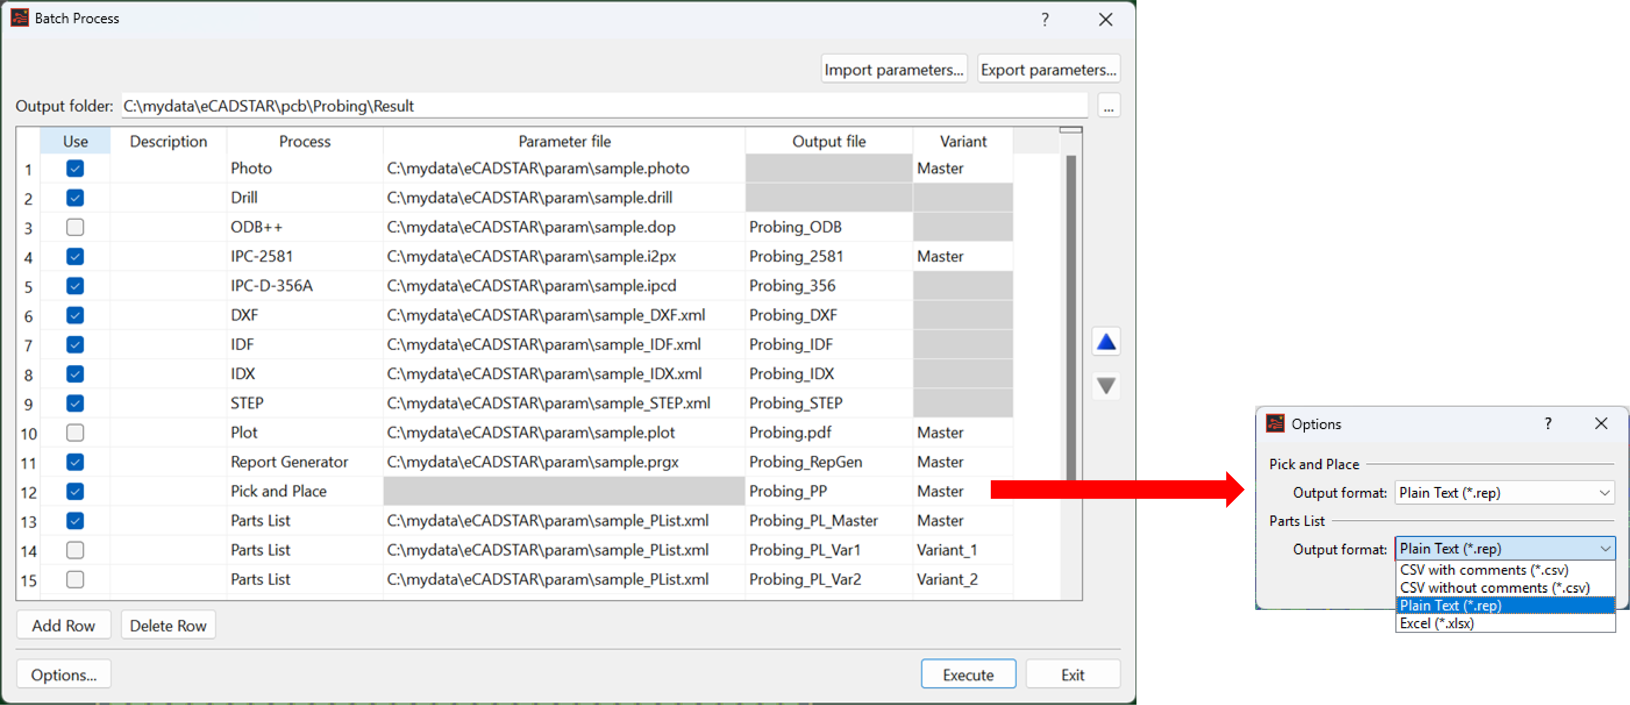
Task: Click the Output file column header
Action: [829, 141]
